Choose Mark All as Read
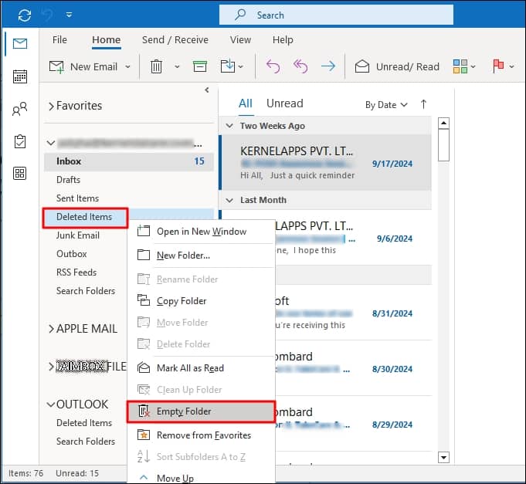Image resolution: width=526 pixels, height=484 pixels. [202, 368]
